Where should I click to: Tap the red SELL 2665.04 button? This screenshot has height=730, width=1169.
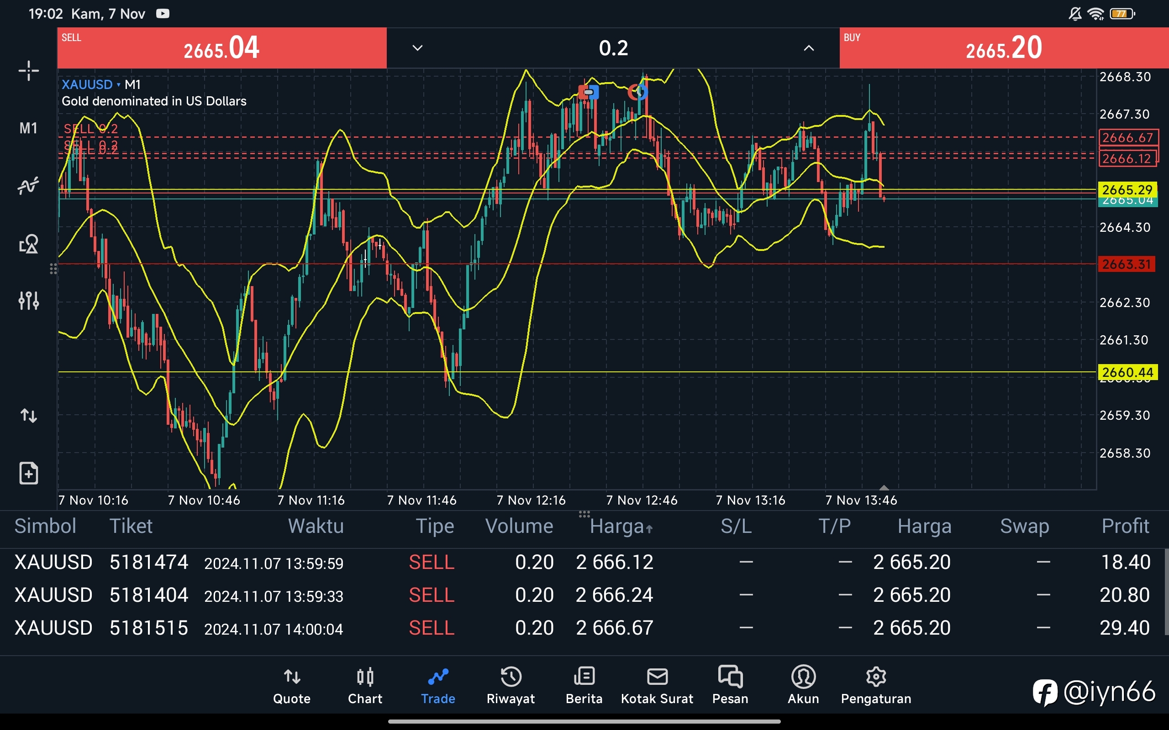222,48
